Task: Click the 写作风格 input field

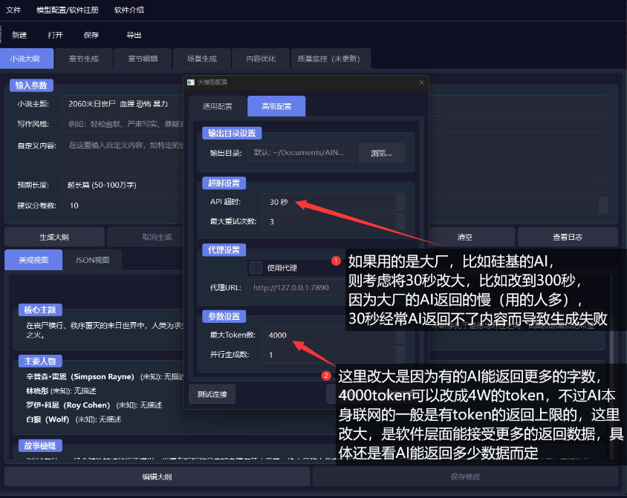Action: 335,124
